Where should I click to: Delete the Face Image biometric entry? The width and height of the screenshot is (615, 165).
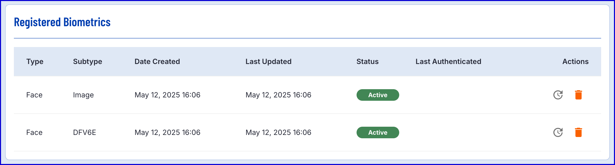(x=578, y=95)
